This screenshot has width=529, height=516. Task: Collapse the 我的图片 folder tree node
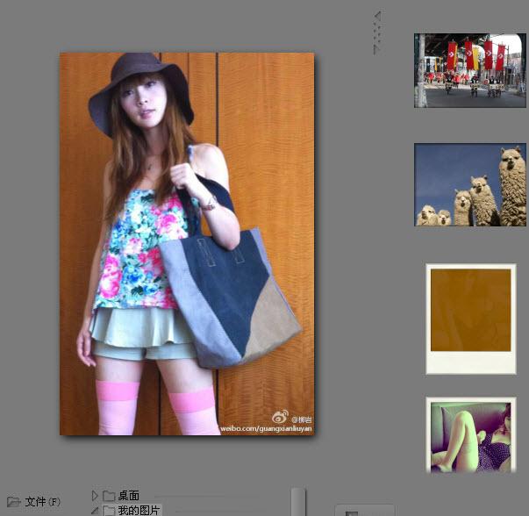tap(95, 510)
